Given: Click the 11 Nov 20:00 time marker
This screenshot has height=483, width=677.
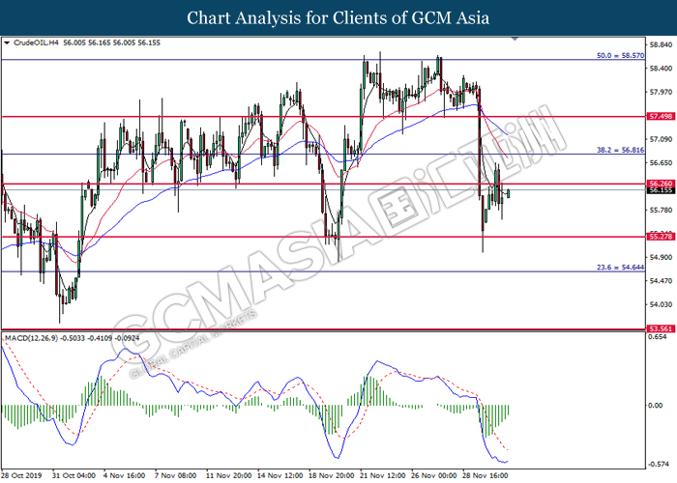Looking at the screenshot, I should [229, 475].
